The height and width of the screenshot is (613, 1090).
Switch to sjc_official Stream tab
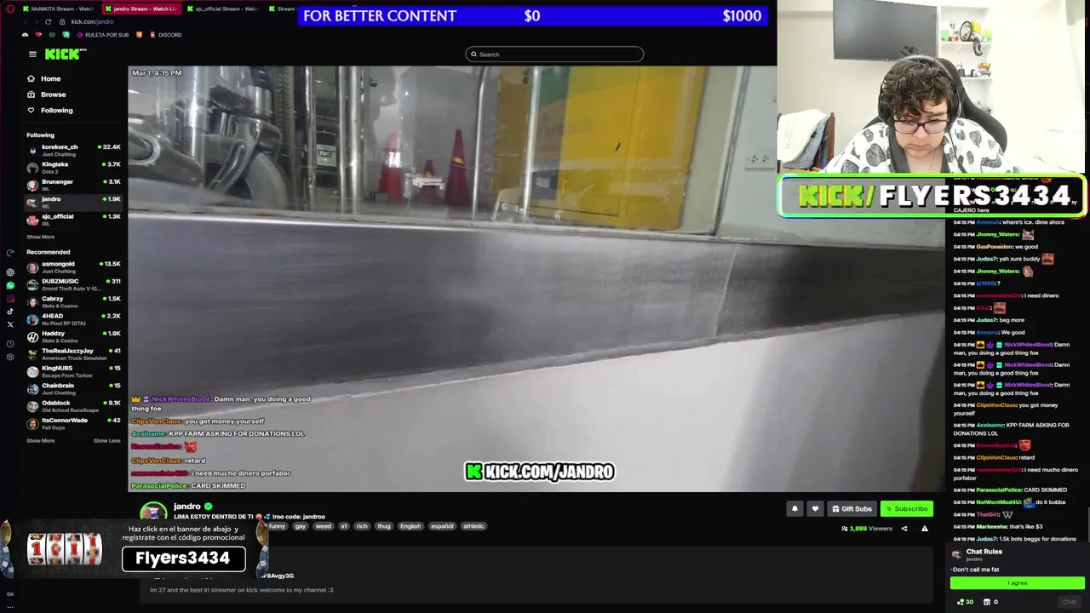click(x=222, y=9)
